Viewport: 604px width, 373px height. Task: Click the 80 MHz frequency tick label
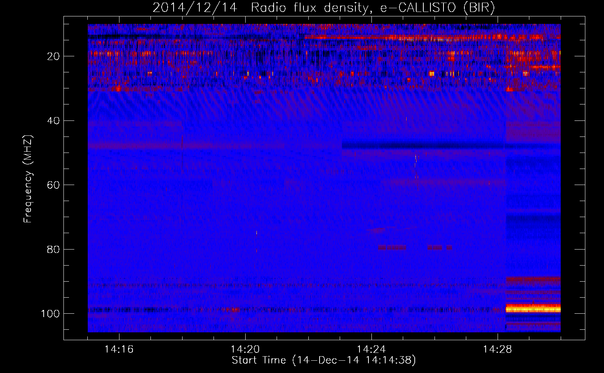pos(54,250)
